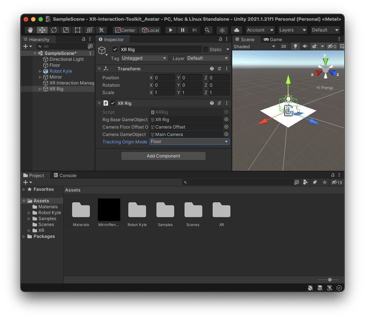Toggle the Static checkbox
This screenshot has height=319, width=365.
tap(205, 49)
